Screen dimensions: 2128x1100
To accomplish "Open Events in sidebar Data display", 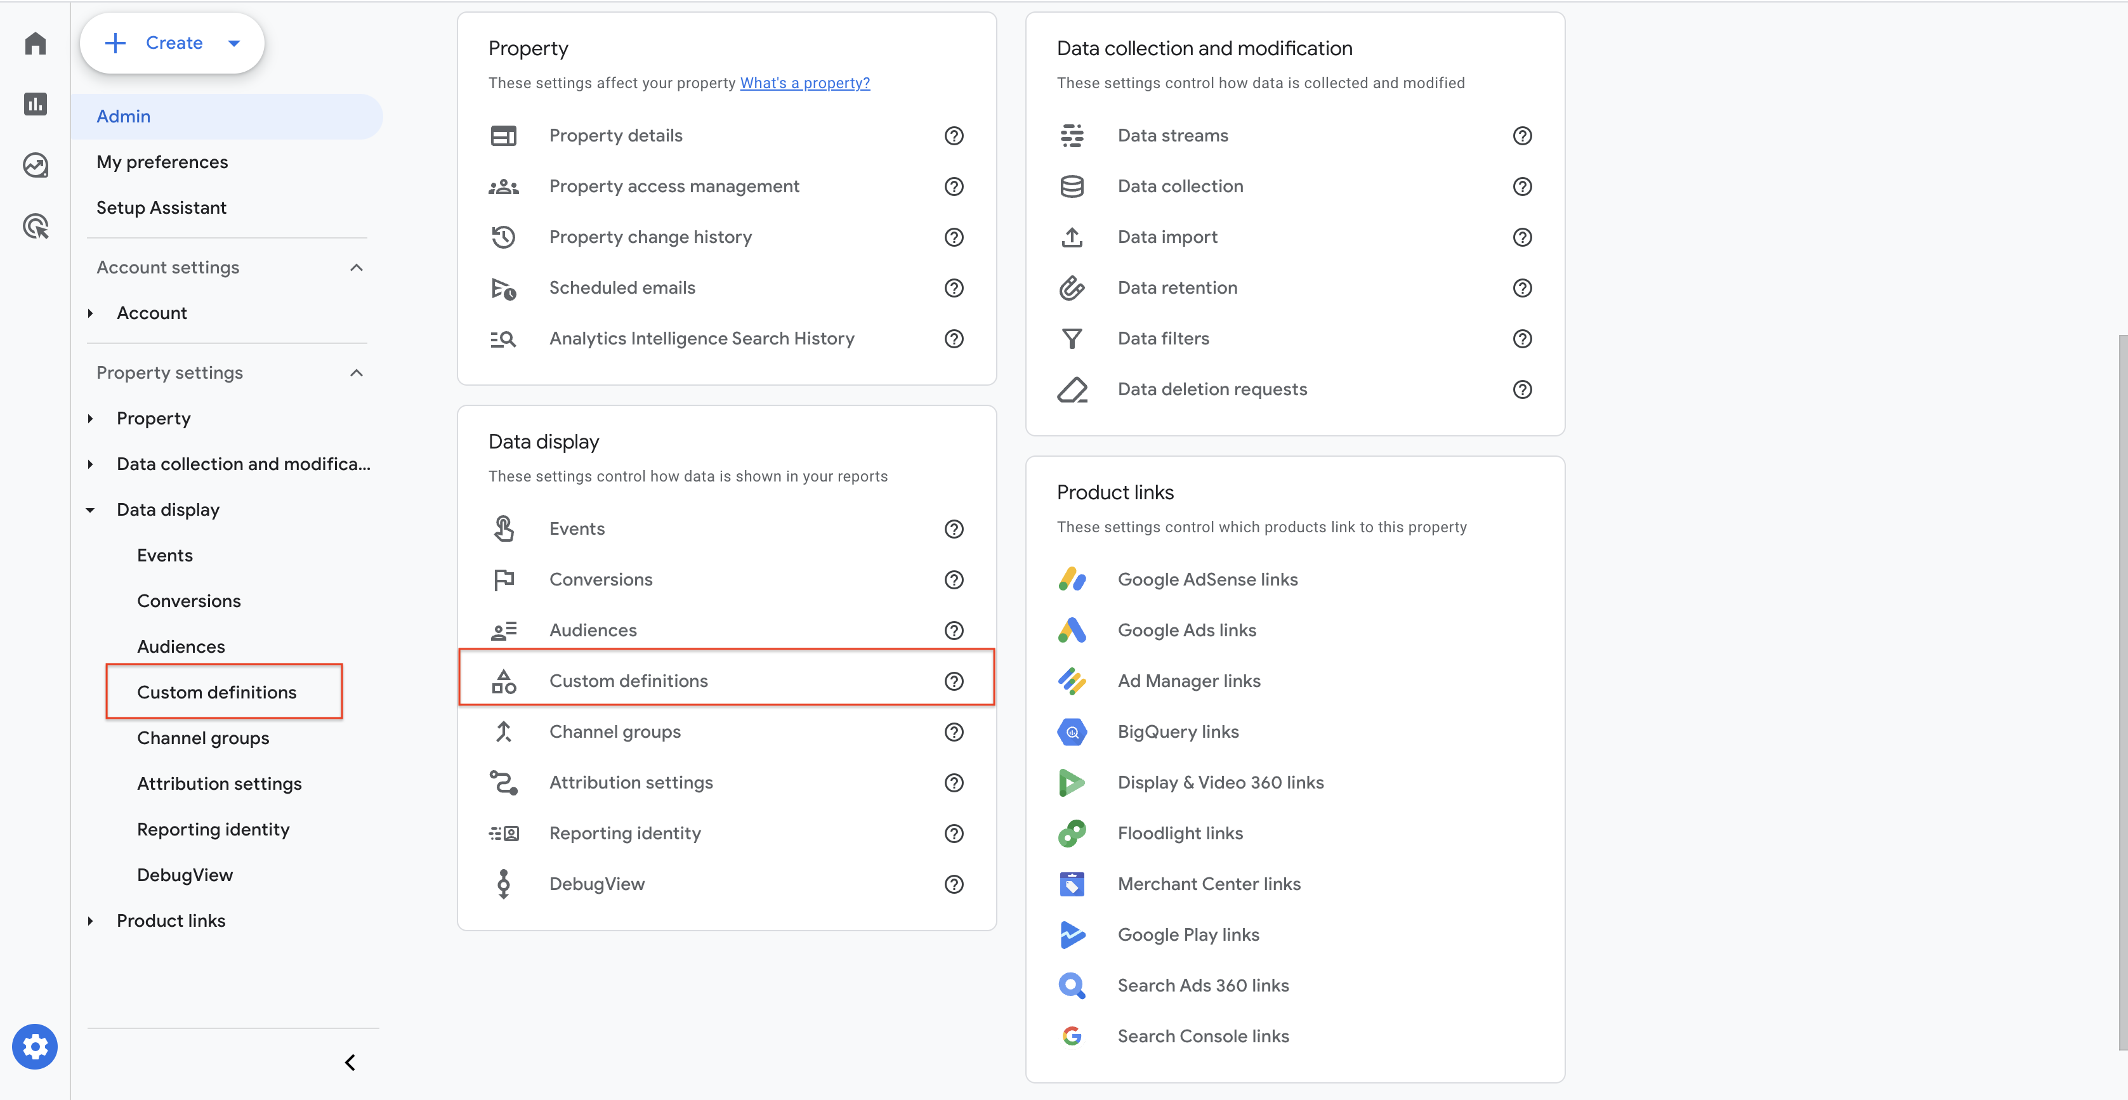I will pyautogui.click(x=164, y=556).
